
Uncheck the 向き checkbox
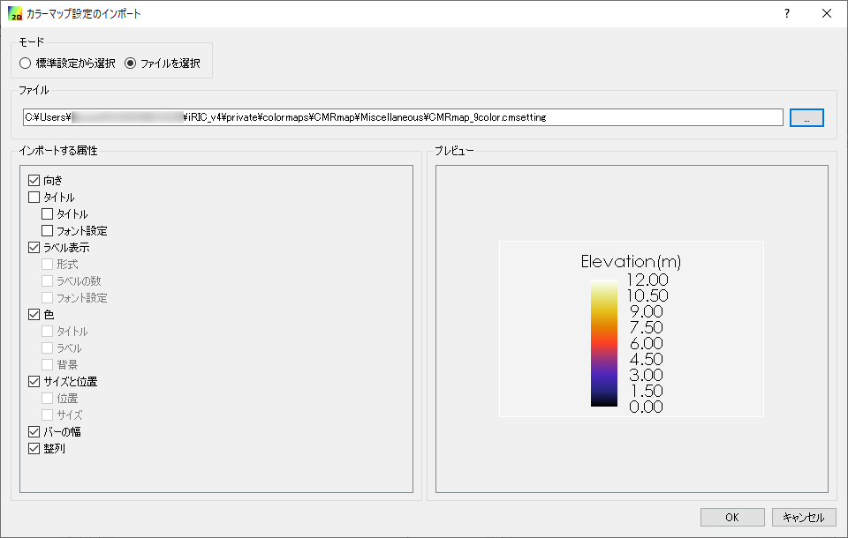34,181
